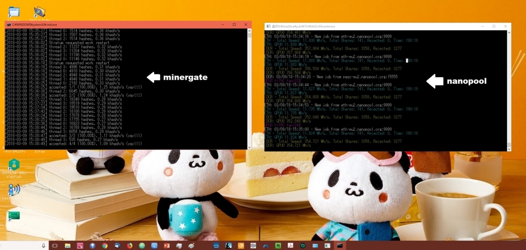The image size is (526, 250).
Task: Maximize the cmd.exe window
Action: pyautogui.click(x=234, y=25)
